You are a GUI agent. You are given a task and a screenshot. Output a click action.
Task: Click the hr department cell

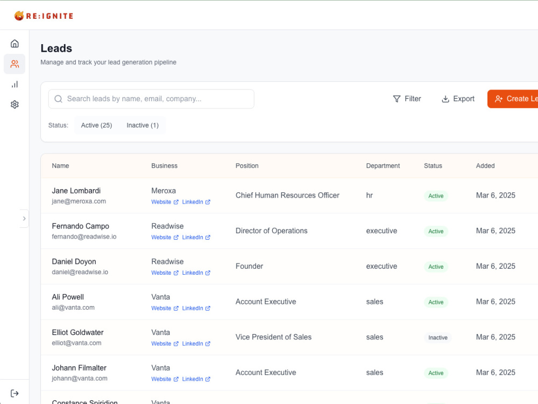coord(369,196)
